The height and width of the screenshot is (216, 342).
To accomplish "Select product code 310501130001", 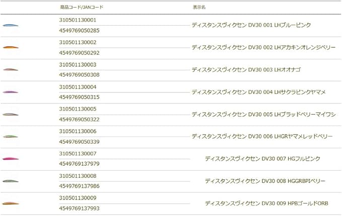I will coord(78,20).
